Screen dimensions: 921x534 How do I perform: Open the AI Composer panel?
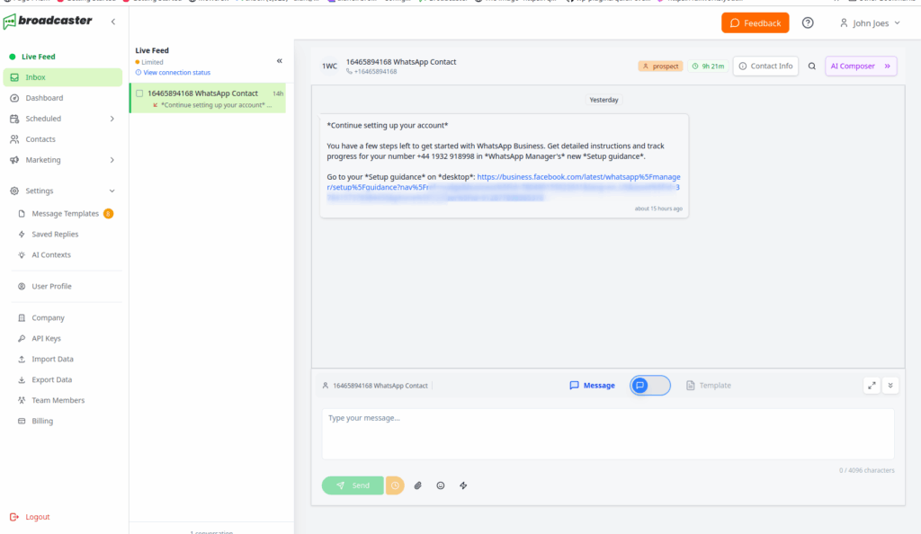pos(861,67)
